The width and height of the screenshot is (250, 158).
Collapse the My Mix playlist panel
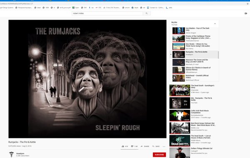coord(215,24)
